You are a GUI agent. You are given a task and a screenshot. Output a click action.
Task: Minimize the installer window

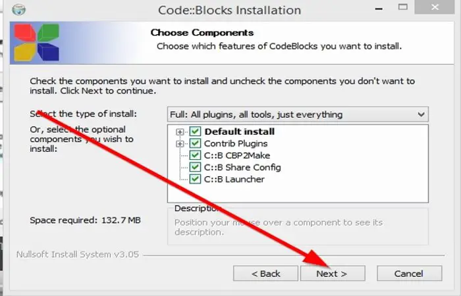(379, 8)
